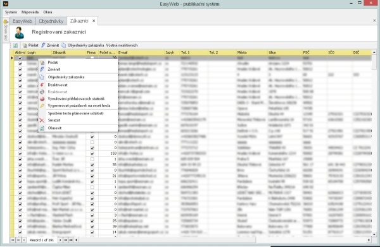The height and width of the screenshot is (247, 380).
Task: Jump to the last record navigator button
Action: click(x=71, y=240)
